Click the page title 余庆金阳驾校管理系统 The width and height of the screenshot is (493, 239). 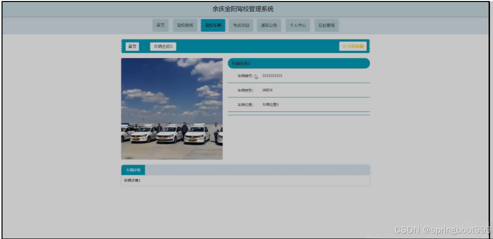point(243,9)
